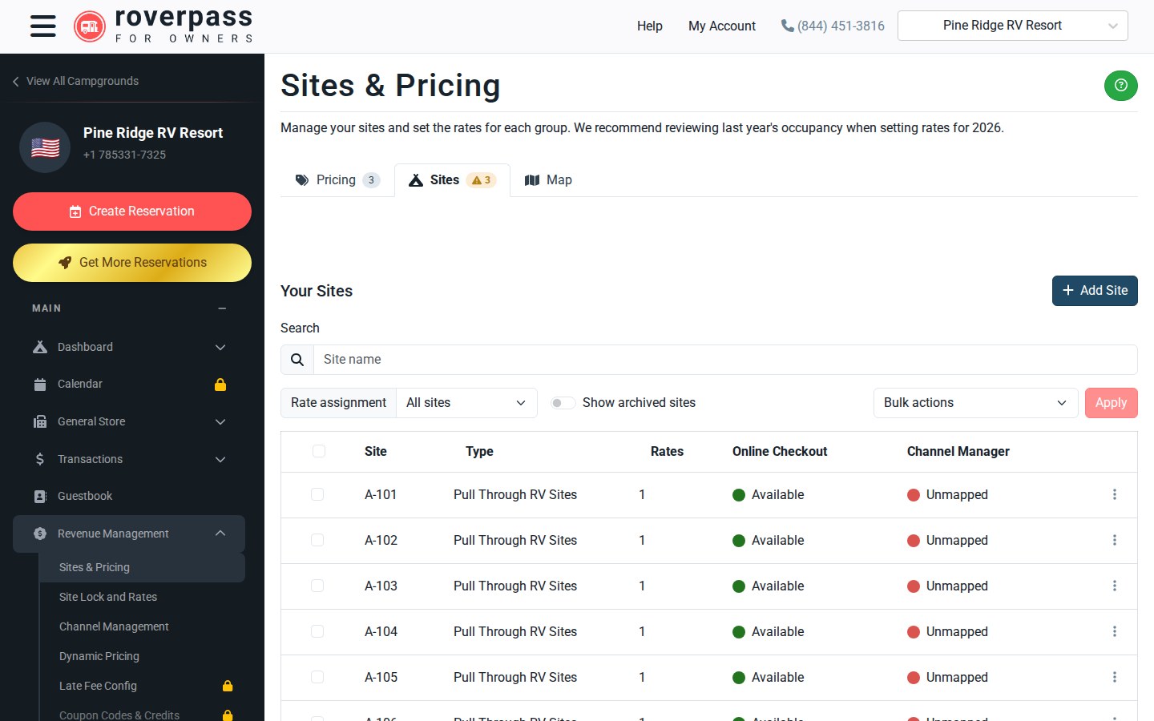The height and width of the screenshot is (721, 1154).
Task: Check the box for site A-104
Action: coord(317,632)
